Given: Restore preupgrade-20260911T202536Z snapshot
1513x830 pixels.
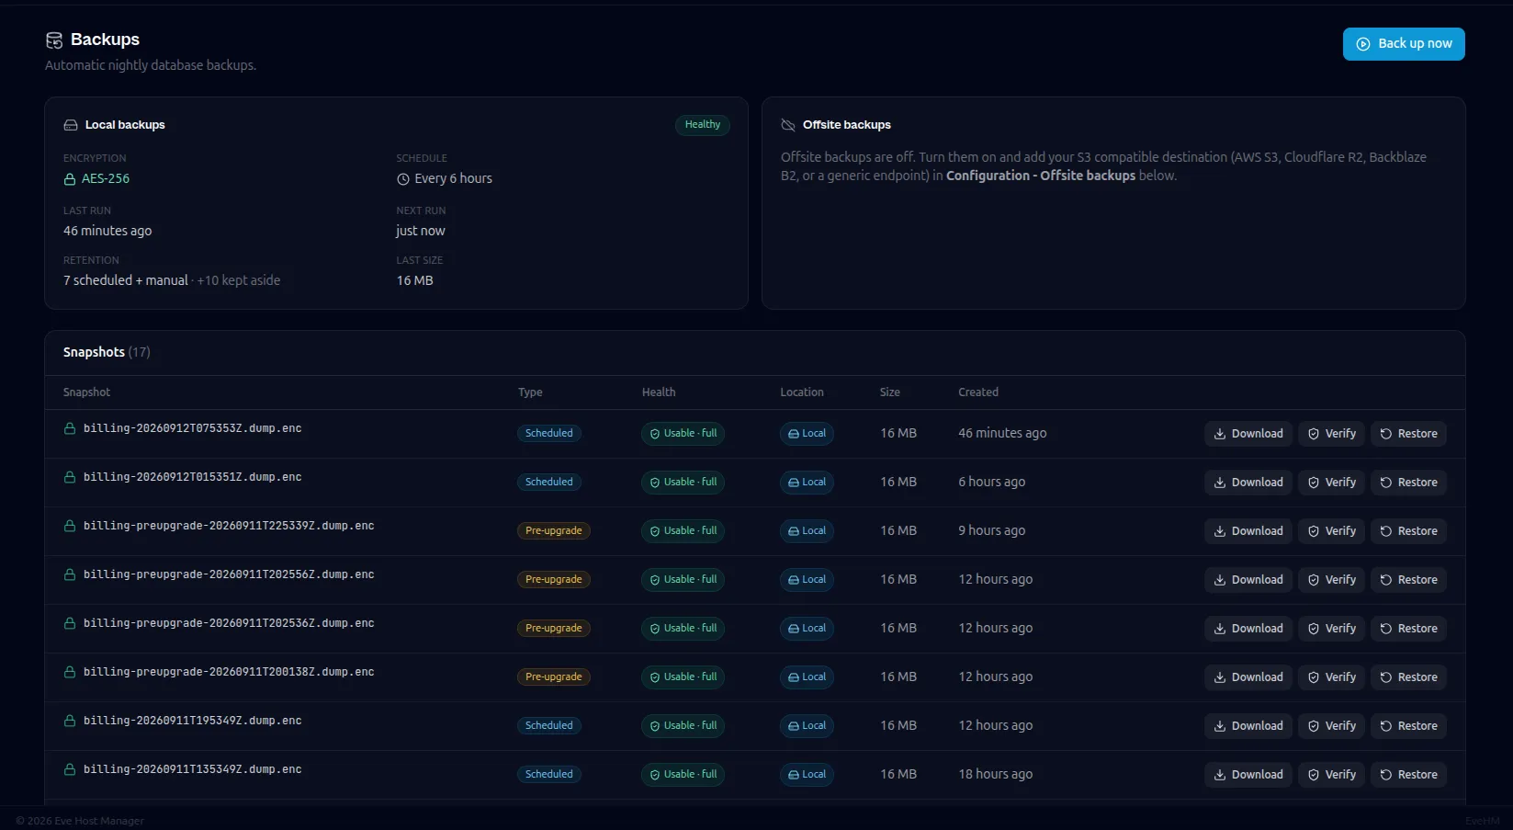Looking at the screenshot, I should [1409, 629].
